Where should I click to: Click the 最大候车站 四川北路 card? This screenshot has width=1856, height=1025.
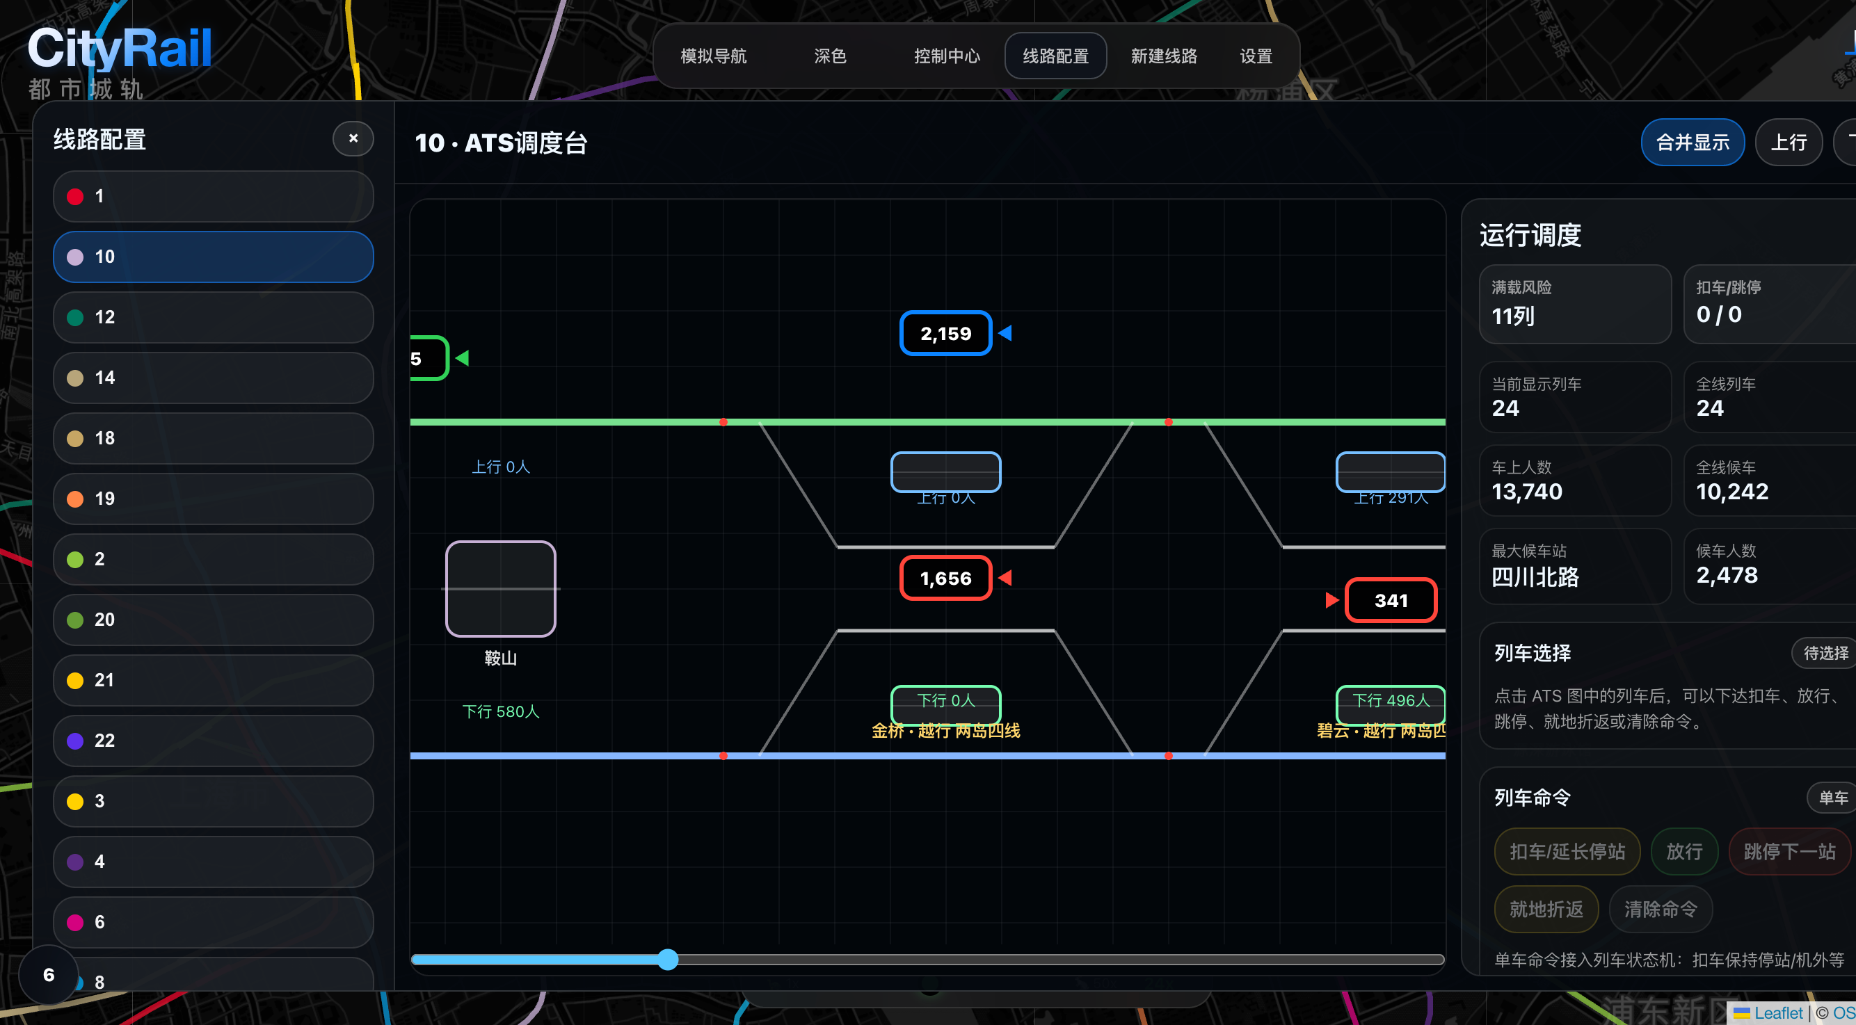pos(1575,566)
